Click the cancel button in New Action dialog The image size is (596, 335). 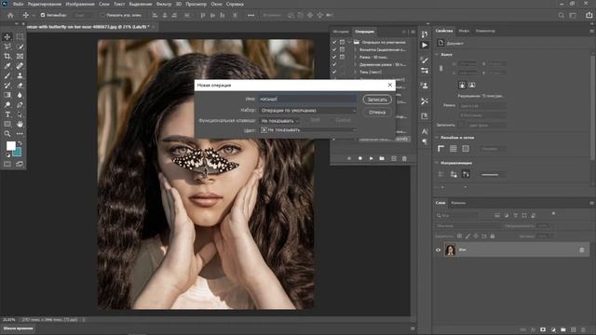[377, 113]
